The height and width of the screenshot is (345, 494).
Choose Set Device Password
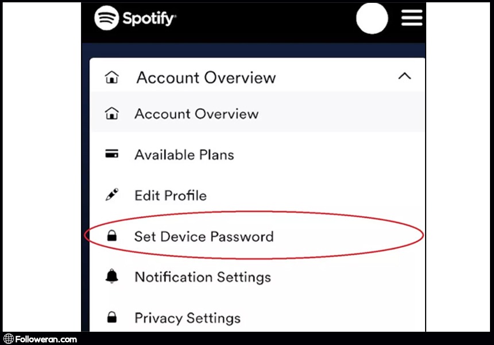coord(204,236)
